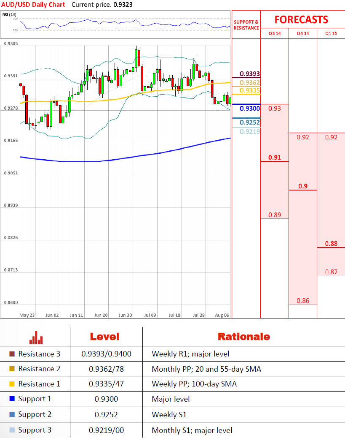Click the FORECASTS heading
This screenshot has width=345, height=438.
(x=301, y=19)
